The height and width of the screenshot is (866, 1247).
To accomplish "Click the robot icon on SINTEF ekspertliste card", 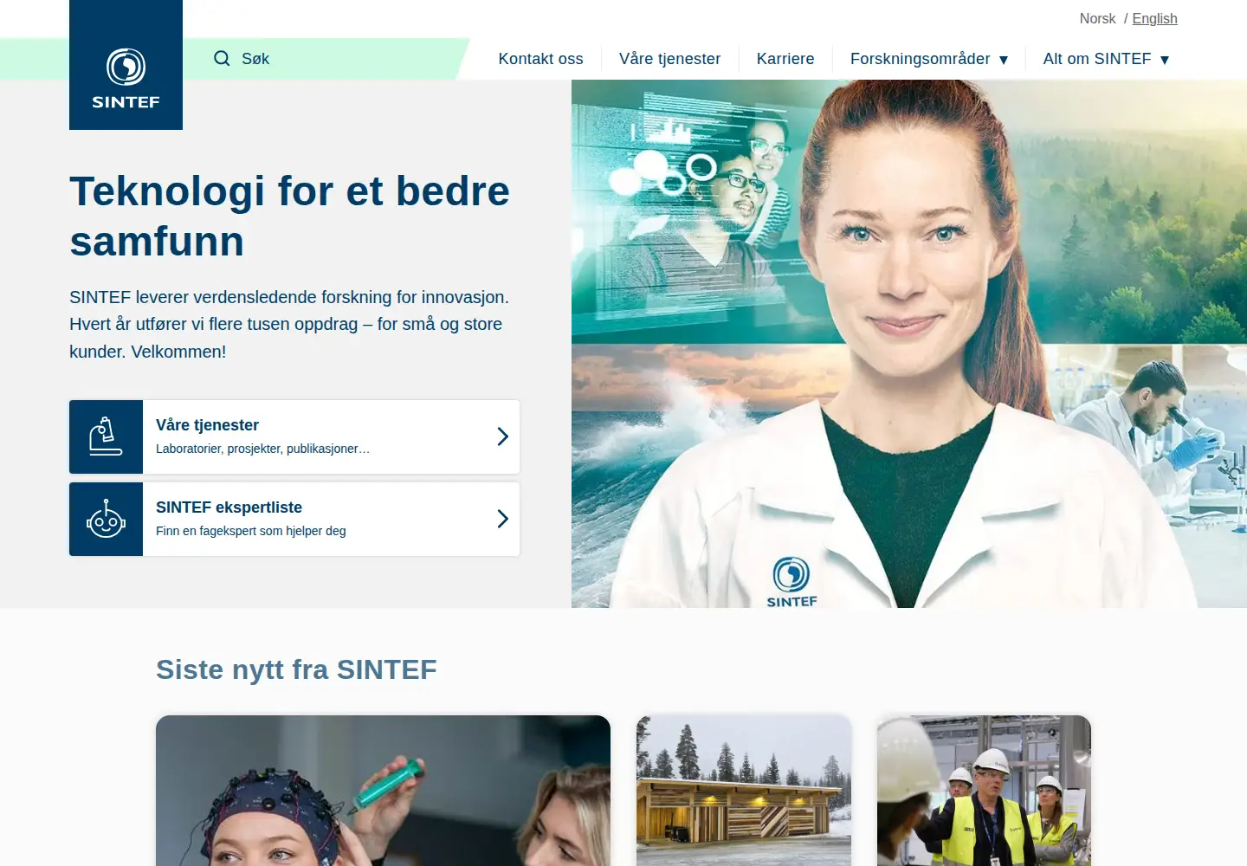I will coord(106,519).
